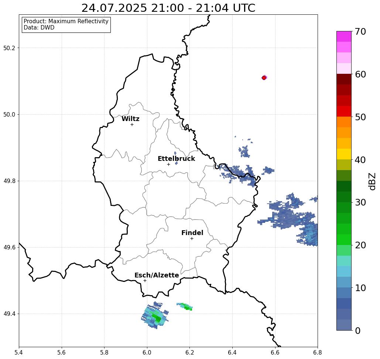Click the dark red colorbar band below 60
This screenshot has height=359, width=380.
(x=344, y=79)
